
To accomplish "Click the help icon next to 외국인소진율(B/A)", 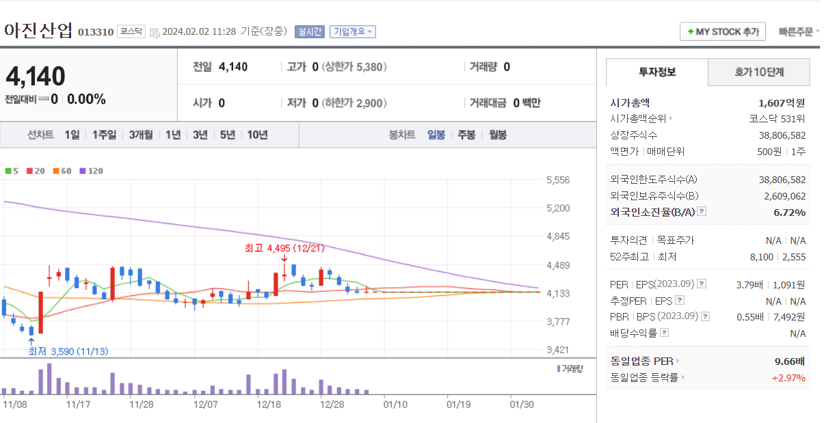I will tap(702, 212).
